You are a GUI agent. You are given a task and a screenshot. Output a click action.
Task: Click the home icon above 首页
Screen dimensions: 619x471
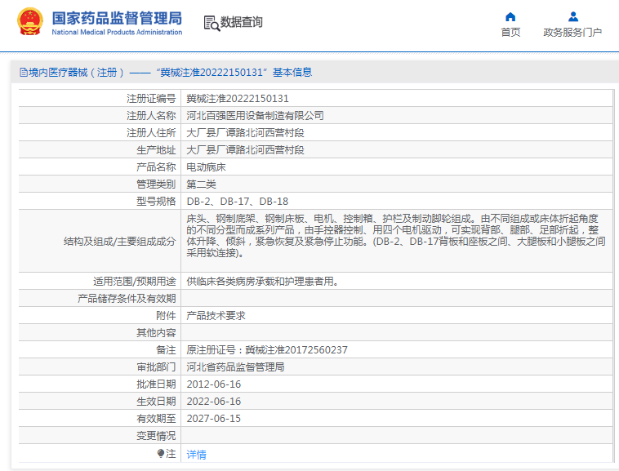pos(510,16)
